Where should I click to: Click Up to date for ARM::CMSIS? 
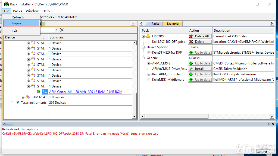click(200, 63)
